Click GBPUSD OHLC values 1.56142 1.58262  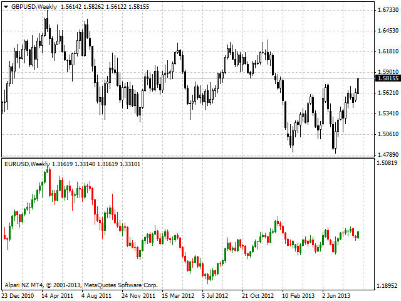[83, 7]
